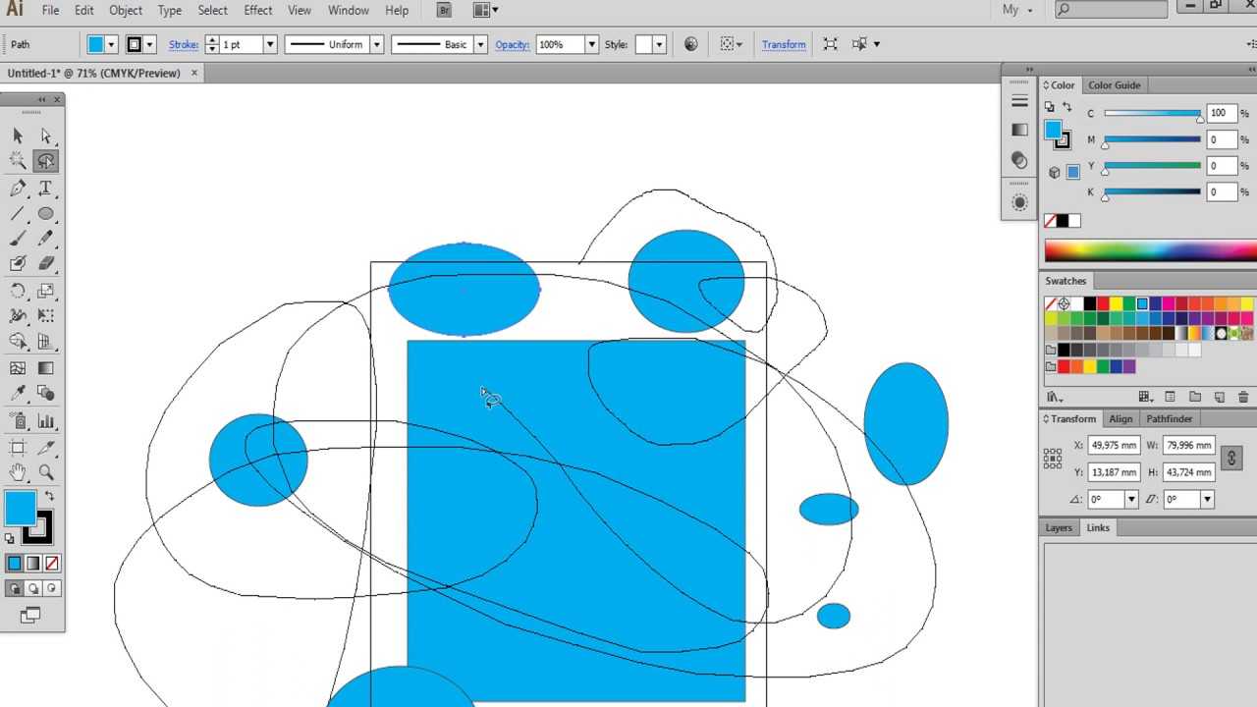Set fill mode to Gradient button
Viewport: 1257px width, 707px height.
click(32, 563)
